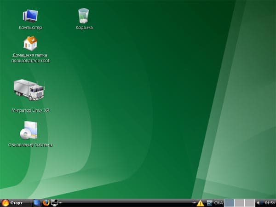Screen dimensions: 276x207
Task: Click the 04:54 clock
Action: (270, 203)
